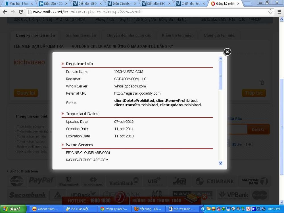Click the trash icon beside domain result
Viewport: 284px width, 213px height.
262,83
